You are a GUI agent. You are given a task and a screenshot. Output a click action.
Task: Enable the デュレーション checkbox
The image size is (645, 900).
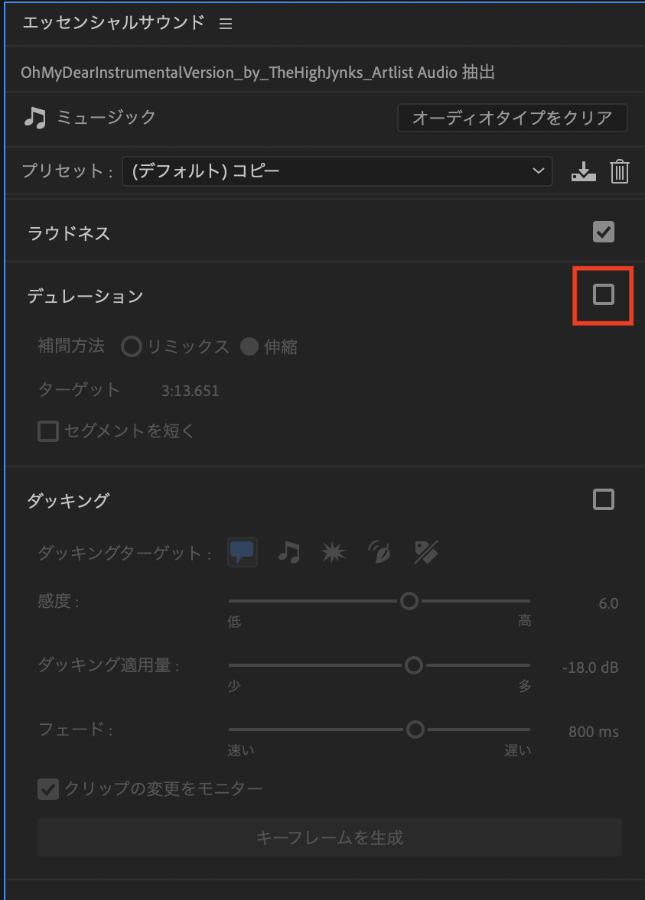click(x=604, y=294)
